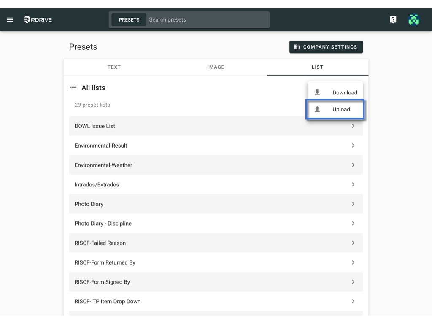Open the hamburger navigation menu
432x324 pixels.
(10, 19)
